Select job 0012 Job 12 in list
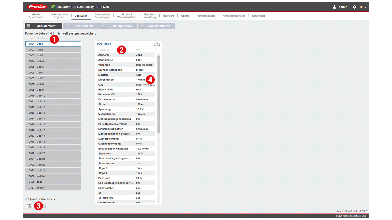 53,107
